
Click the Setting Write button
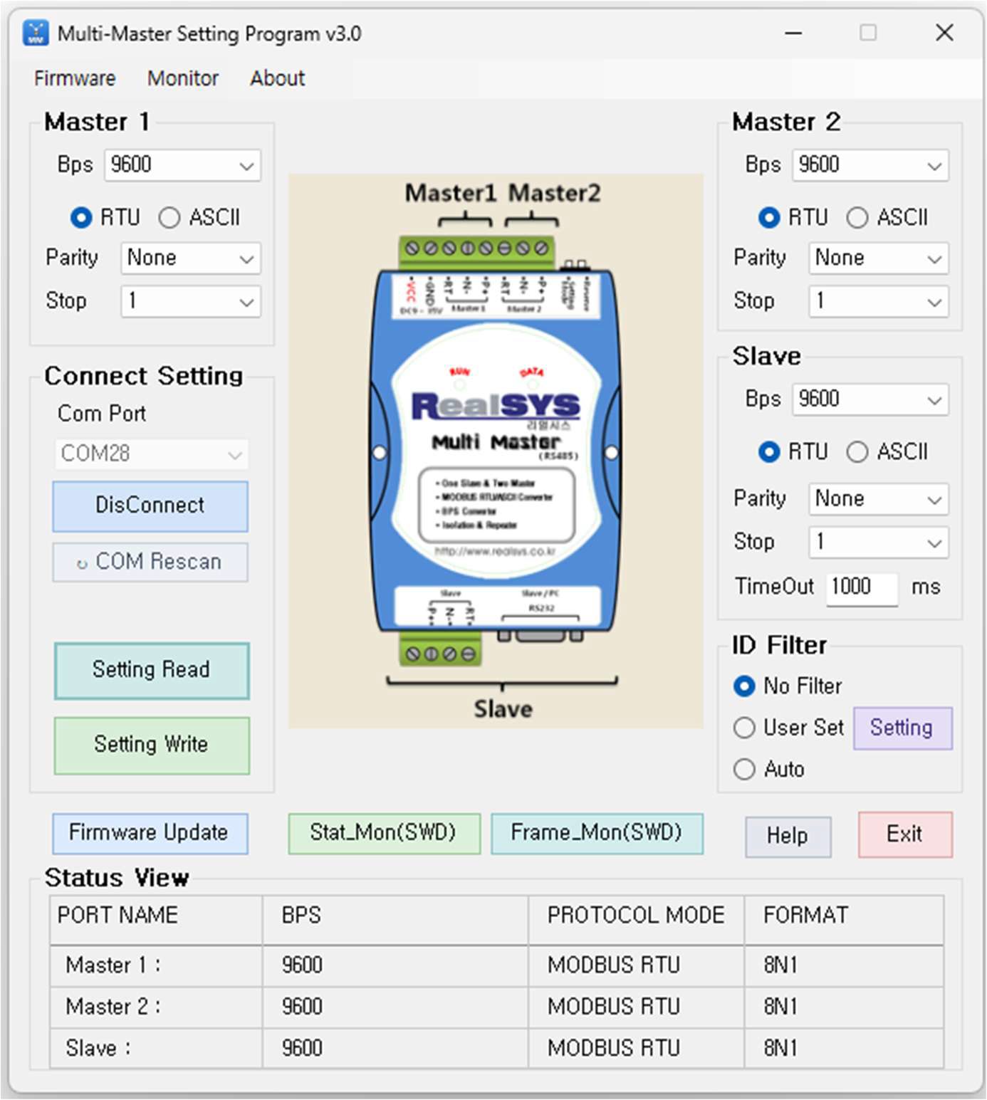pyautogui.click(x=152, y=745)
